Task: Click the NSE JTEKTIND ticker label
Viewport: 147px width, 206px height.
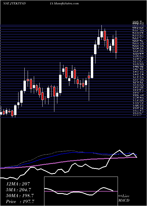Action: (14, 4)
